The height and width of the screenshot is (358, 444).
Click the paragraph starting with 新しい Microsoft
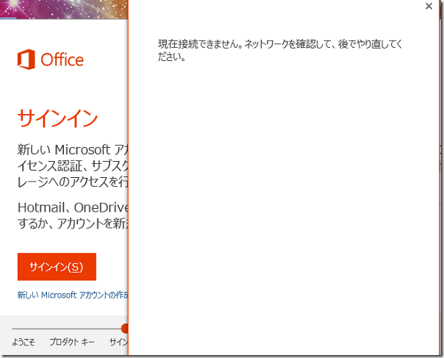point(72,150)
